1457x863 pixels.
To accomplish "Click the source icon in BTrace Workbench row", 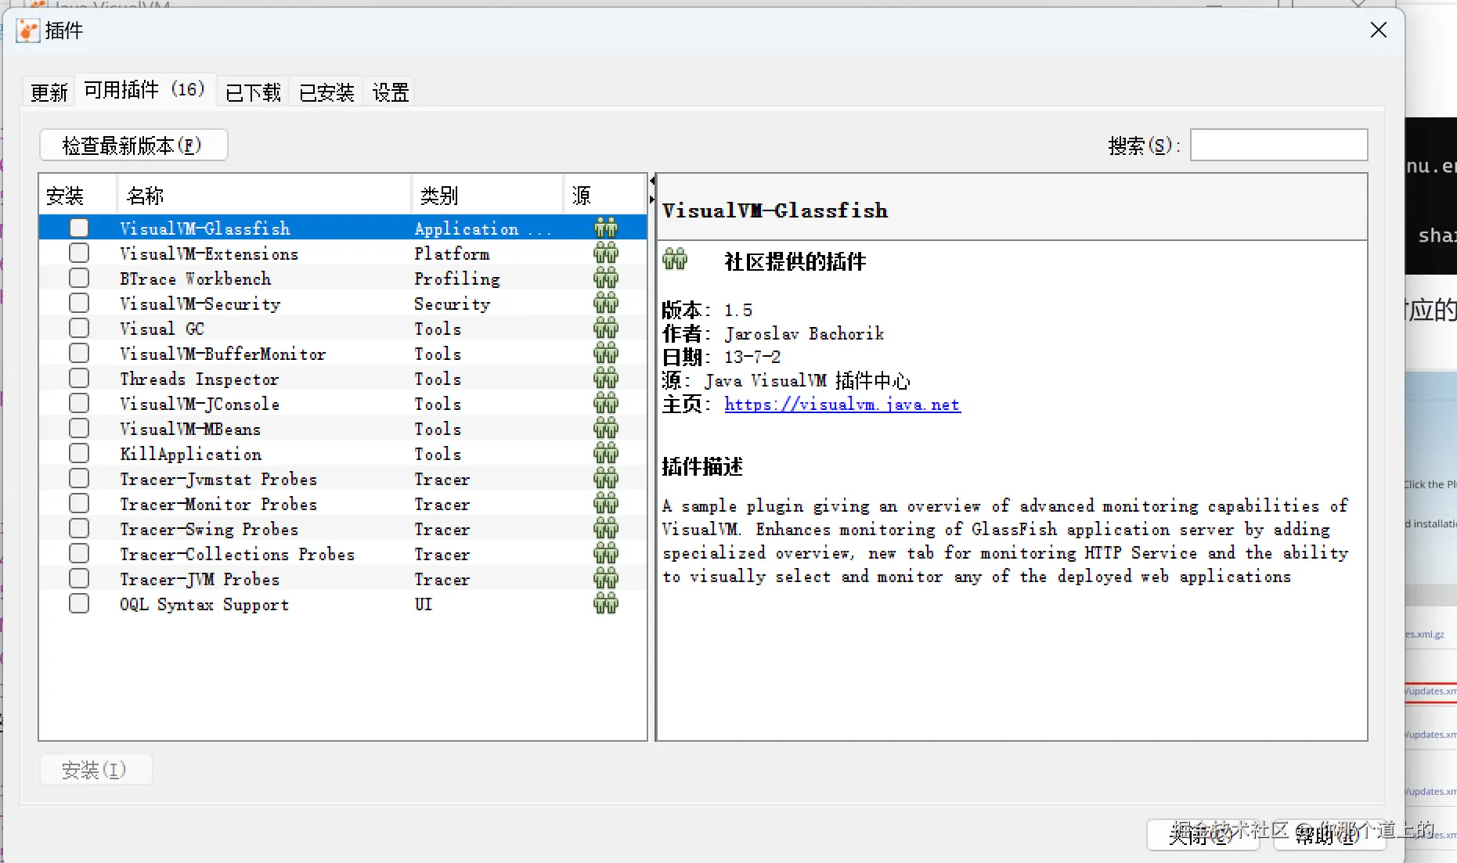I will [606, 278].
